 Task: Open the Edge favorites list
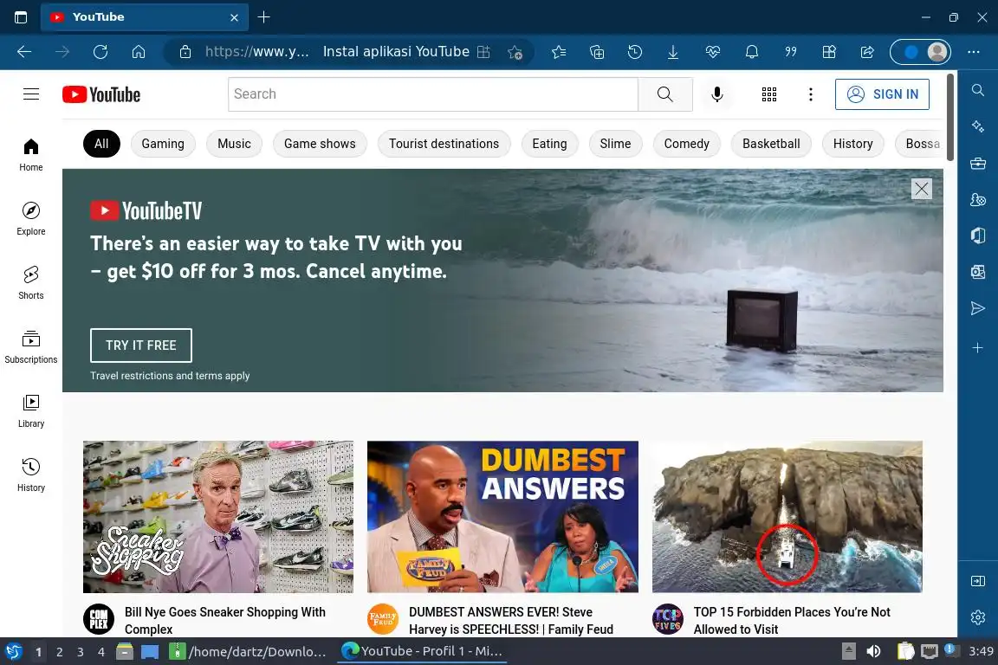[559, 52]
